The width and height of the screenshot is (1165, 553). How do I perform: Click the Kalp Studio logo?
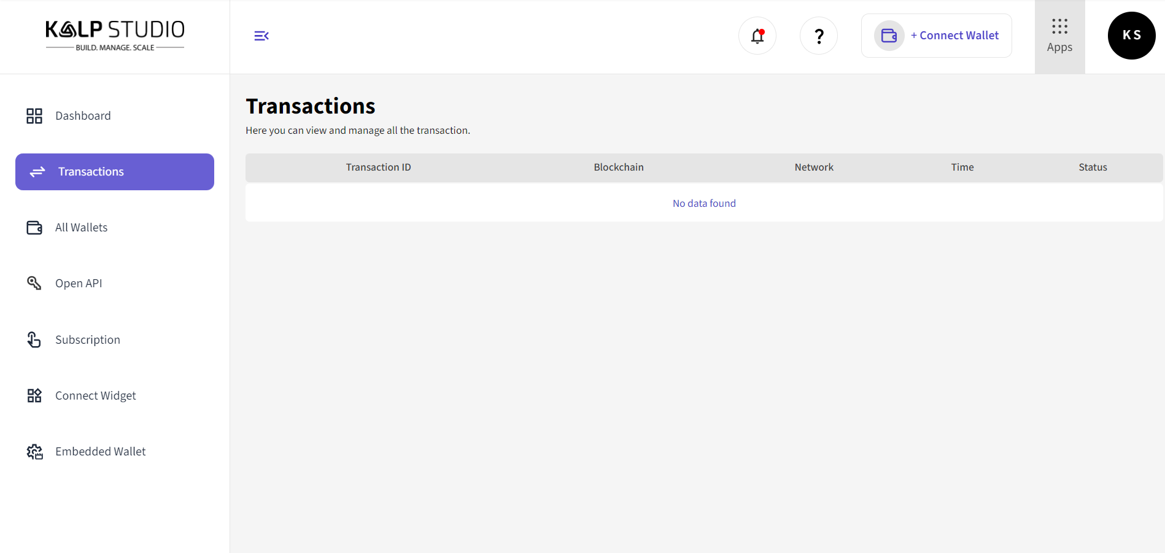pos(115,36)
